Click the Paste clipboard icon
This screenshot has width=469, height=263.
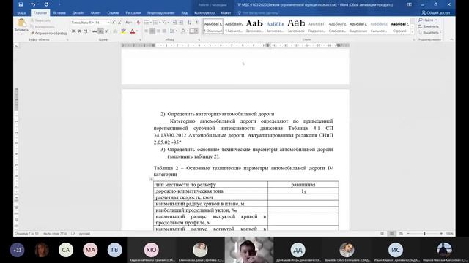(x=21, y=23)
